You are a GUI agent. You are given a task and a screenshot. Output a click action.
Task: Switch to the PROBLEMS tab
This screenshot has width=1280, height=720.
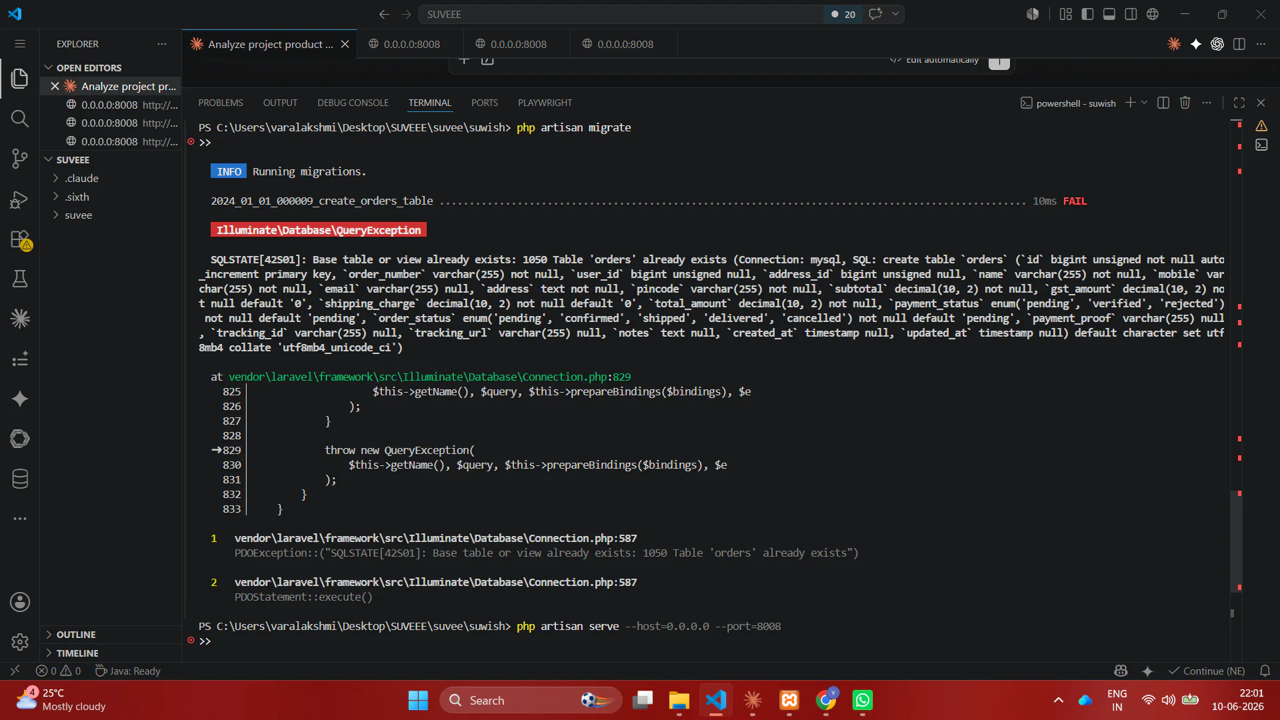tap(220, 103)
